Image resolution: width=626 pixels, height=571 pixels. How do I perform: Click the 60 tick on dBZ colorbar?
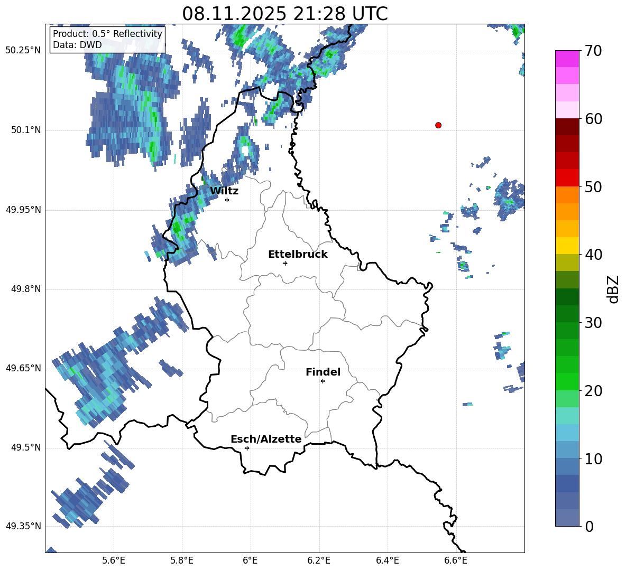coord(594,119)
